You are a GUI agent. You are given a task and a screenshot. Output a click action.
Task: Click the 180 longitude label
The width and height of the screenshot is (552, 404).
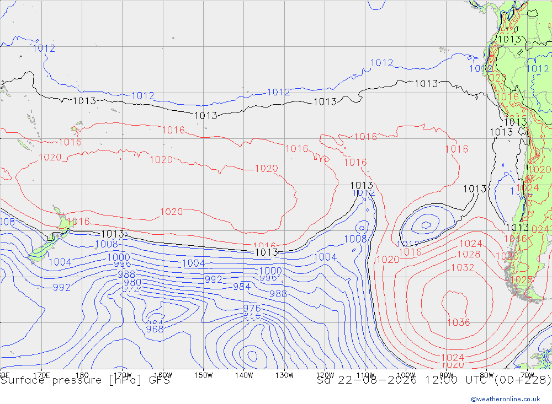pyautogui.click(x=82, y=375)
